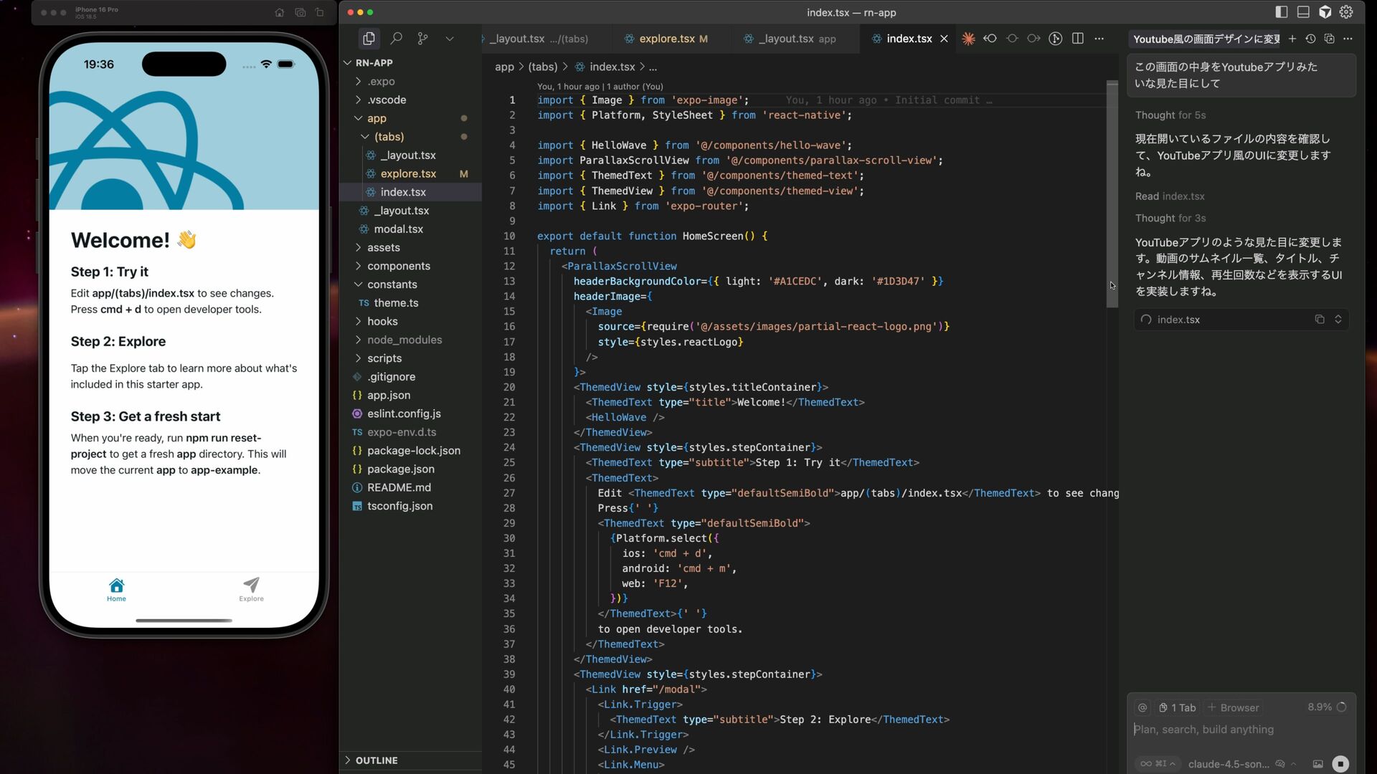This screenshot has width=1377, height=774.
Task: Click the @ mention context button
Action: pyautogui.click(x=1142, y=707)
